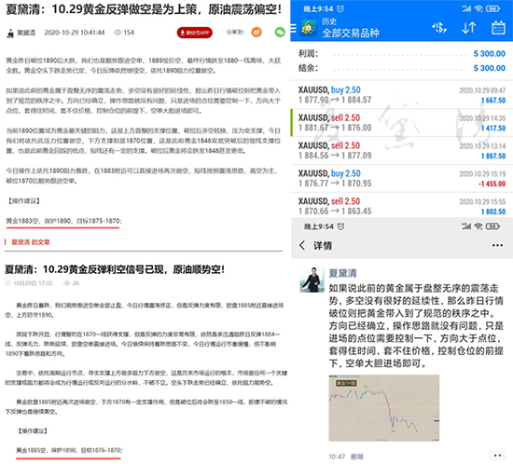Open the MetaTrader hamburger menu icon
The image size is (513, 464).
(x=293, y=29)
